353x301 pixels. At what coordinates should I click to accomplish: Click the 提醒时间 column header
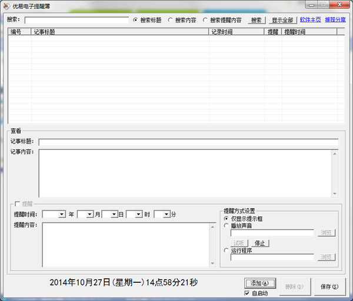coord(309,32)
